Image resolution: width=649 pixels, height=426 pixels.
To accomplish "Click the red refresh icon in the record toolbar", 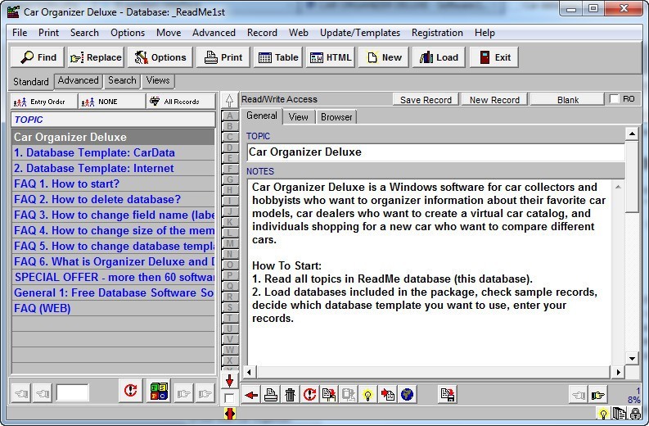I will pyautogui.click(x=309, y=395).
